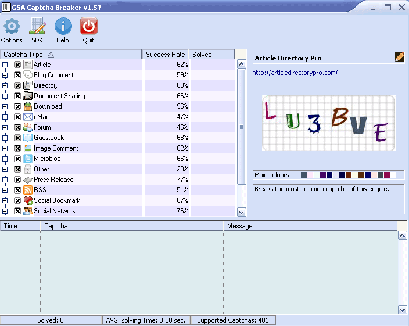Sort by the Captcha Type column header
This screenshot has width=409, height=326.
pyautogui.click(x=71, y=54)
